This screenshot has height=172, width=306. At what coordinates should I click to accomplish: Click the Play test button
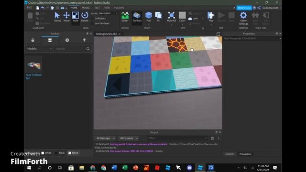point(211,16)
